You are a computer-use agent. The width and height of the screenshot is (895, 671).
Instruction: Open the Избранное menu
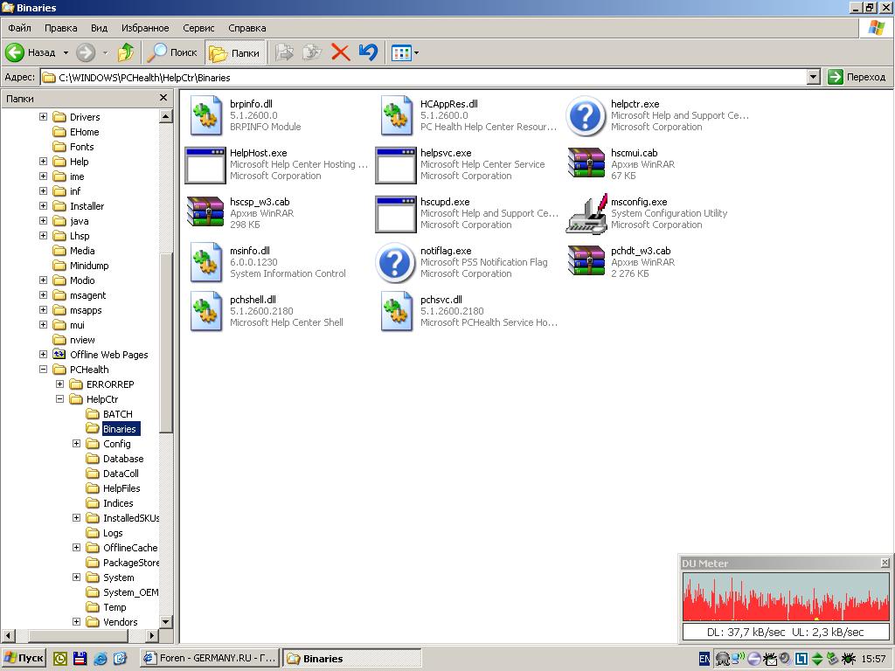click(145, 28)
